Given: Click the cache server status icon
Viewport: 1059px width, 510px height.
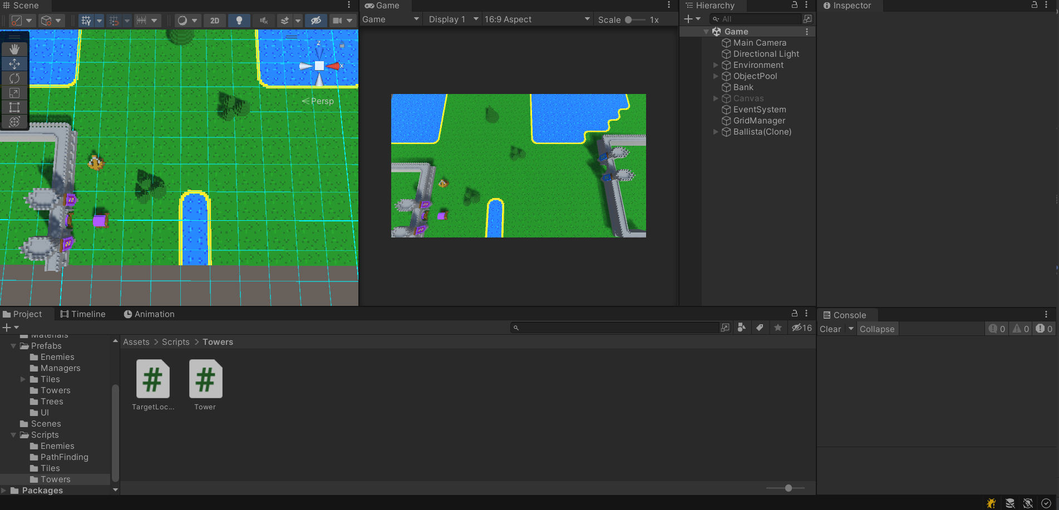Looking at the screenshot, I should (1010, 503).
